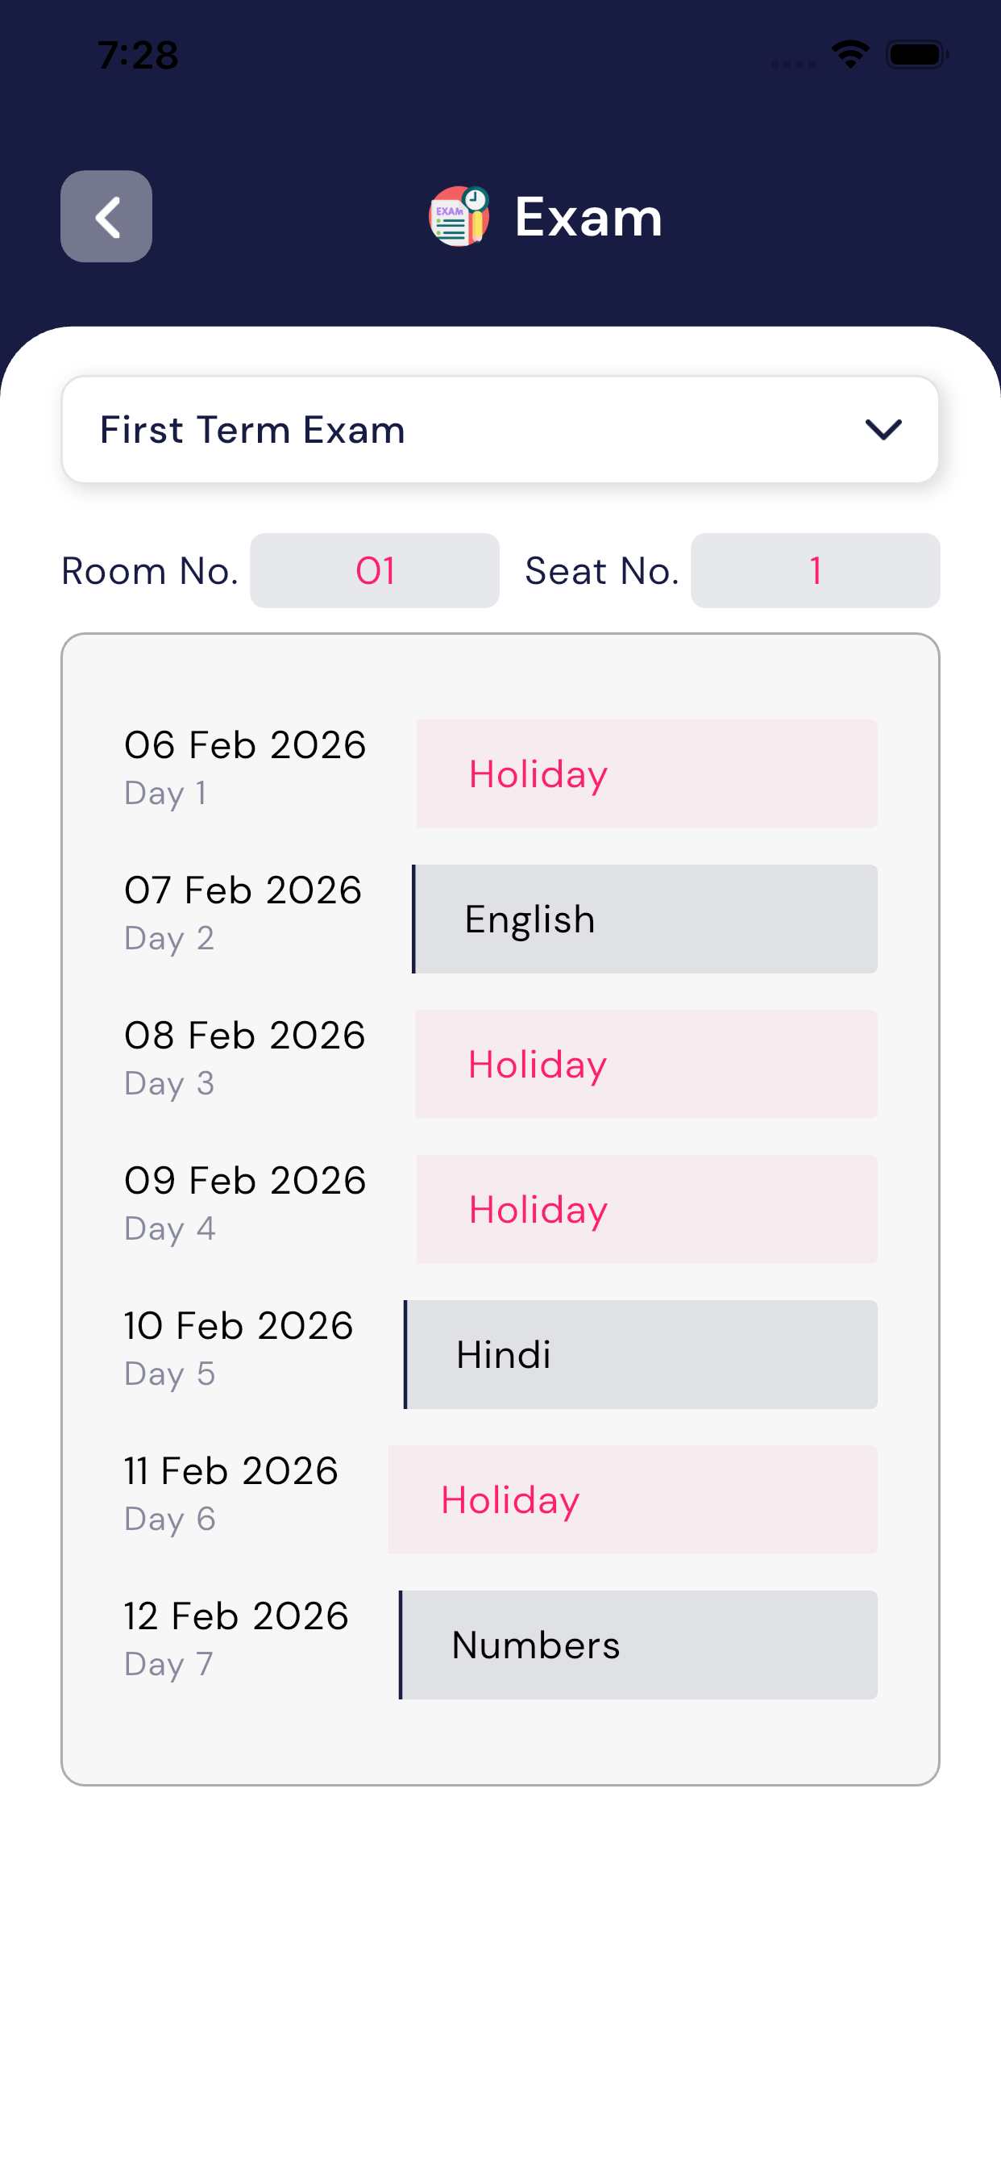The width and height of the screenshot is (1001, 2168).
Task: Open the English exam on 07 Feb
Action: [x=646, y=919]
